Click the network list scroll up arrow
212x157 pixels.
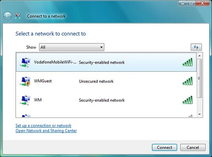(200, 56)
